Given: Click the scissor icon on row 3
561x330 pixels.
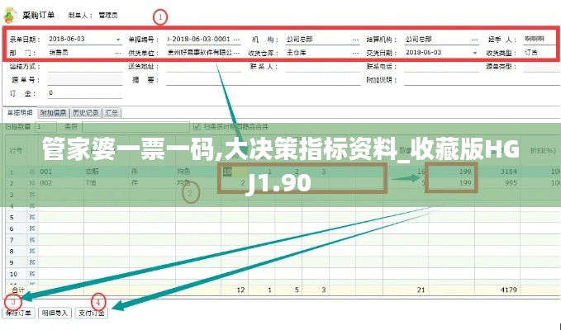Looking at the screenshot, I should [32, 195].
